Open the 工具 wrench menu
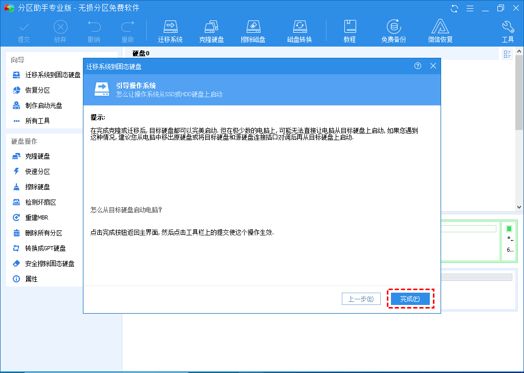The image size is (524, 373). tap(508, 31)
